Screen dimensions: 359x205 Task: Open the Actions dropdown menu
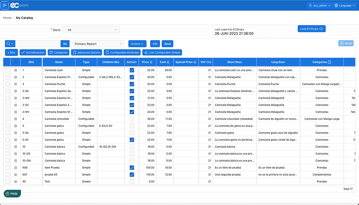(137, 44)
